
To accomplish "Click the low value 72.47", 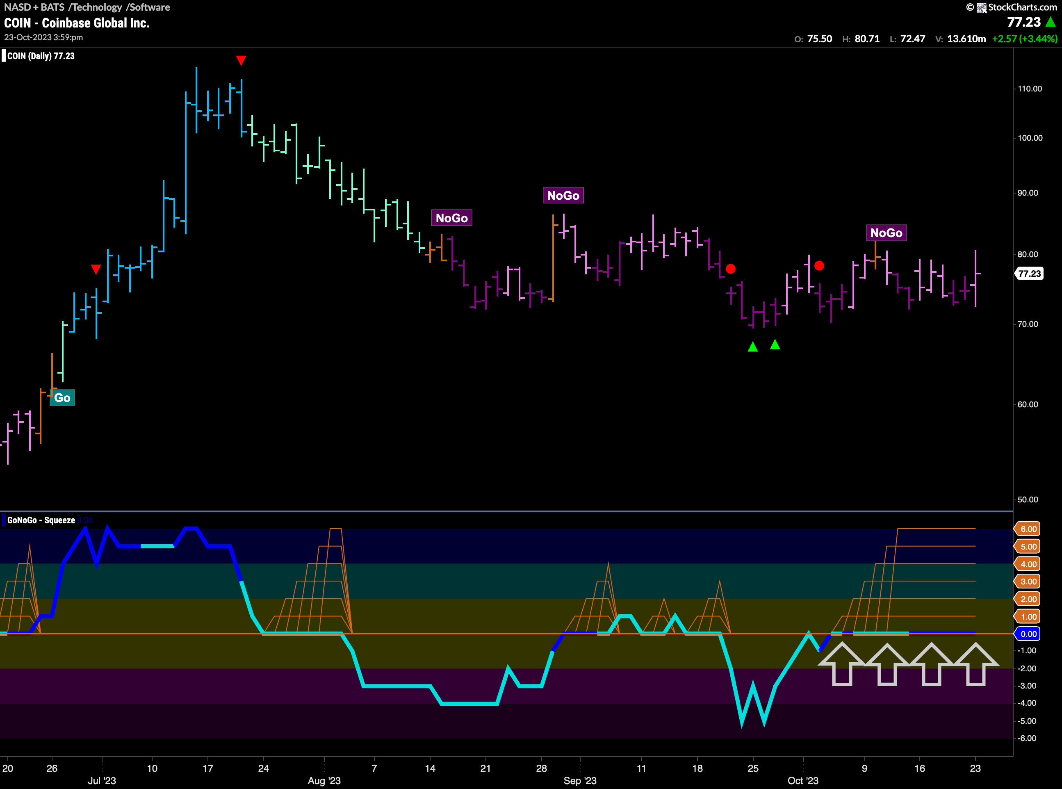I will click(x=912, y=39).
